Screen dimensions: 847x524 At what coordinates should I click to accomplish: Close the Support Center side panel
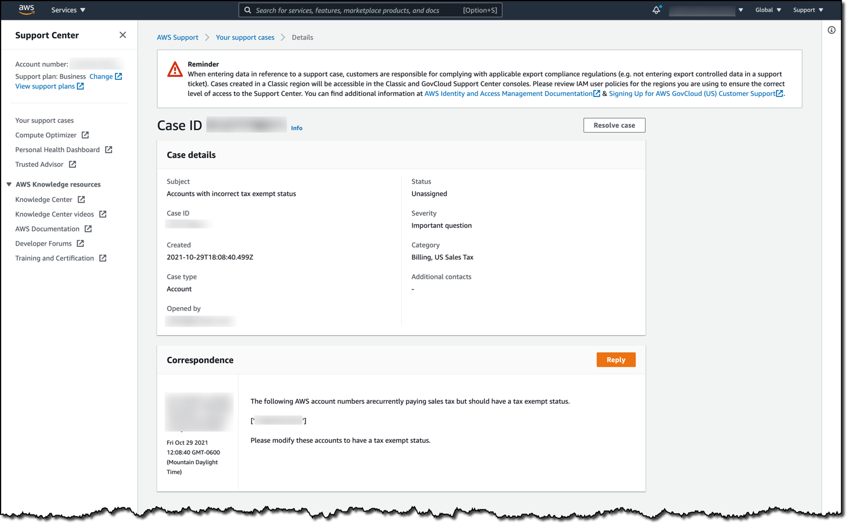point(123,35)
